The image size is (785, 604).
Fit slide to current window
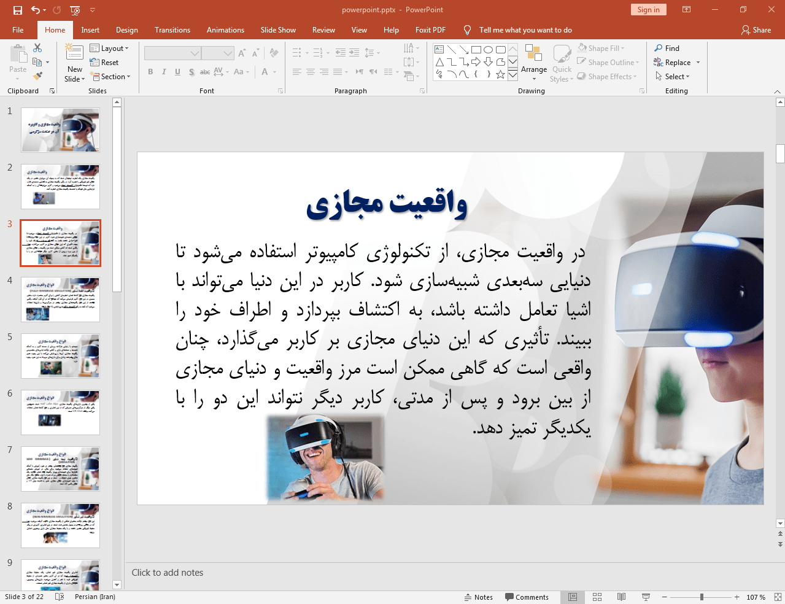click(778, 597)
